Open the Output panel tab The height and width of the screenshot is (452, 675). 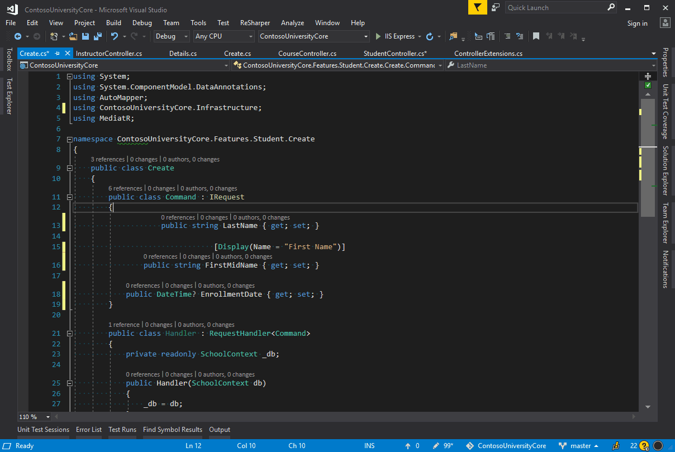coord(220,430)
